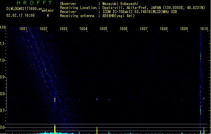Select antenna value A504HB(yagi 4el)
The image size is (211, 134).
point(118,16)
